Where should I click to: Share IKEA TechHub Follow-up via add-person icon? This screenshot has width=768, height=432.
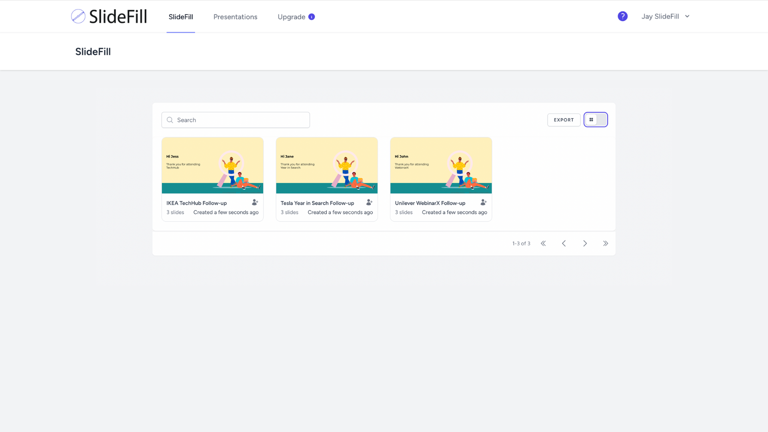click(255, 202)
